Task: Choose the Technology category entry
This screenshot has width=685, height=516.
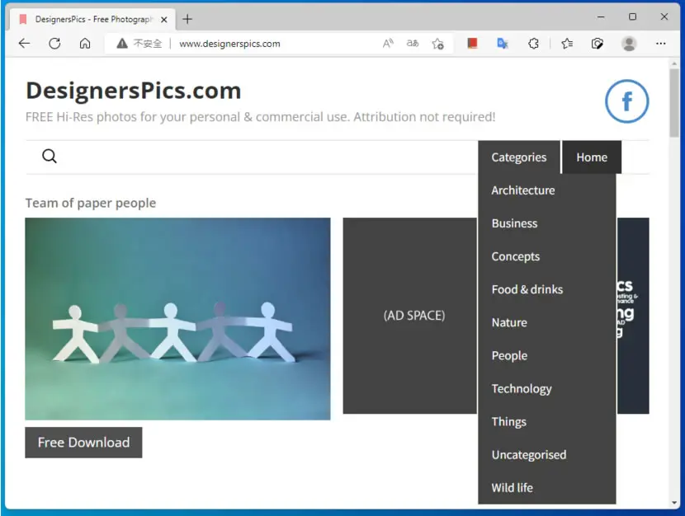Action: 521,388
